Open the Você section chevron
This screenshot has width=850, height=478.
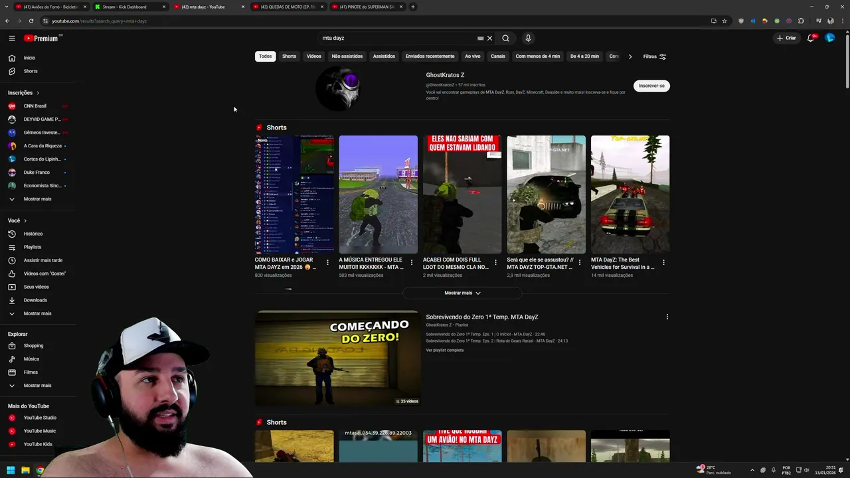click(25, 220)
